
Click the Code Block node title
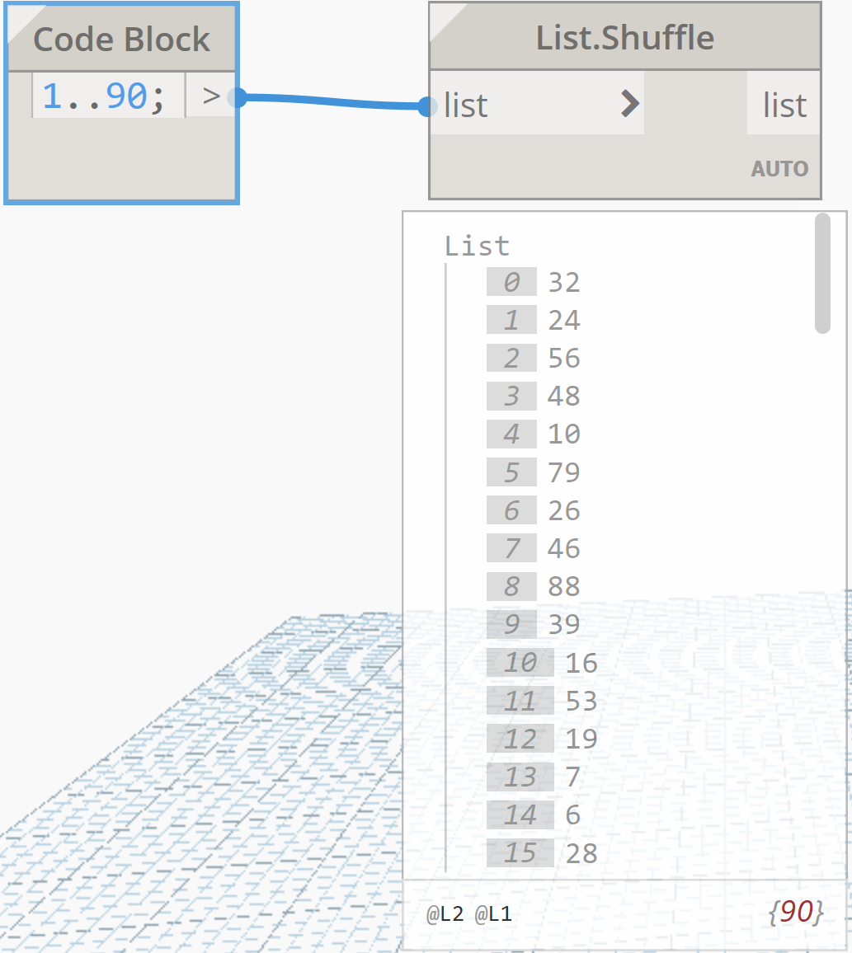coord(121,40)
